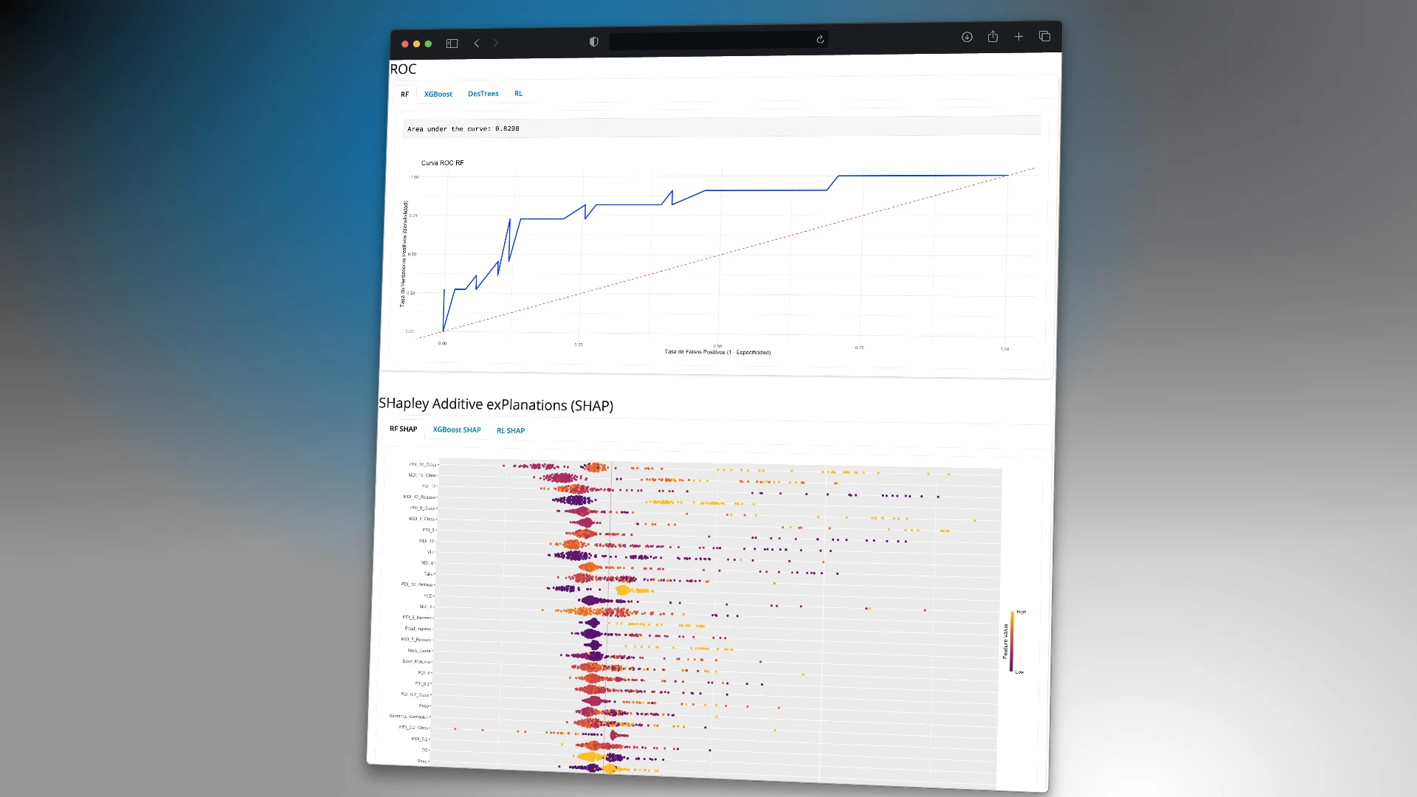1417x797 pixels.
Task: Switch to the XGBoost ROC tab
Action: [438, 94]
